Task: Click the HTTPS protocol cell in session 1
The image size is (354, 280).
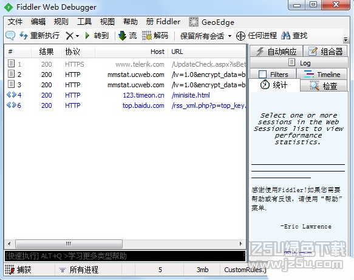Action: 75,64
